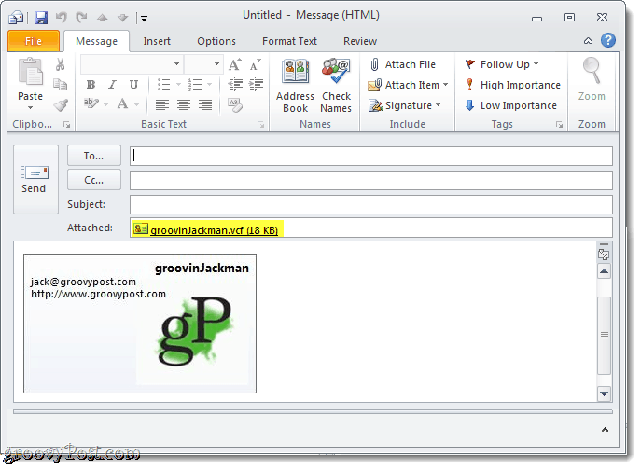Open the Tags dialog launcher

[559, 125]
